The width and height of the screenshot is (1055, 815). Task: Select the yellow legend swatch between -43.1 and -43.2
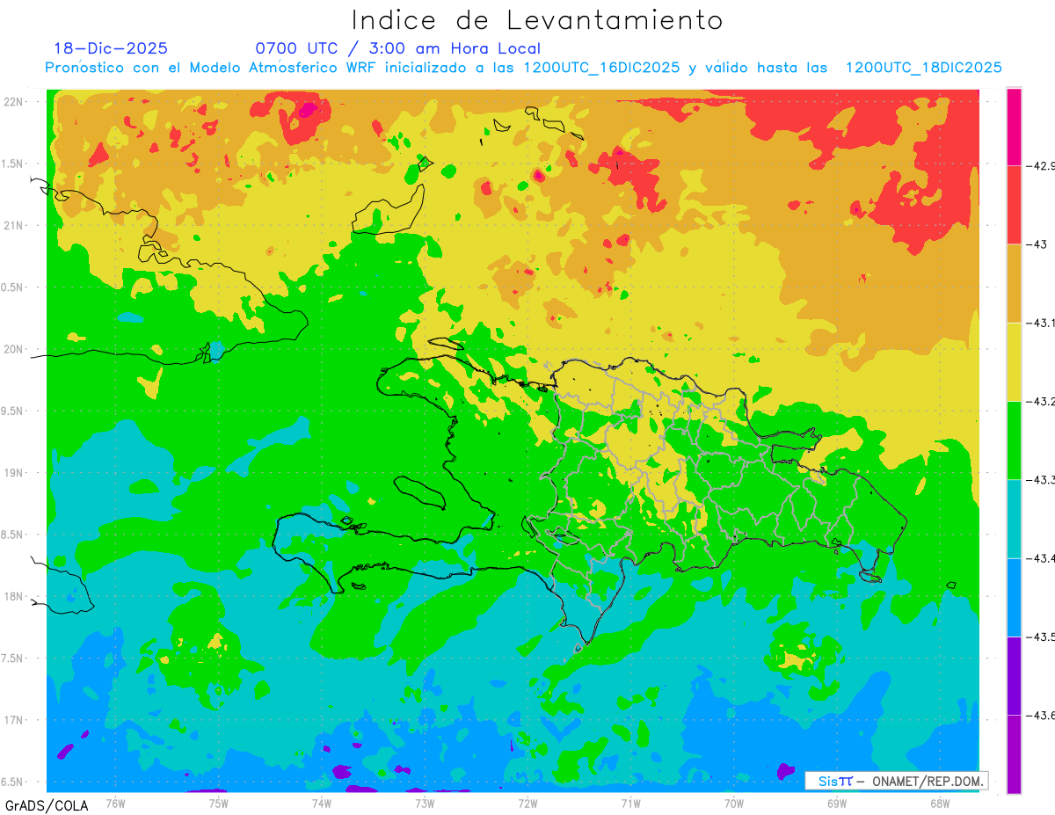[x=1014, y=361]
